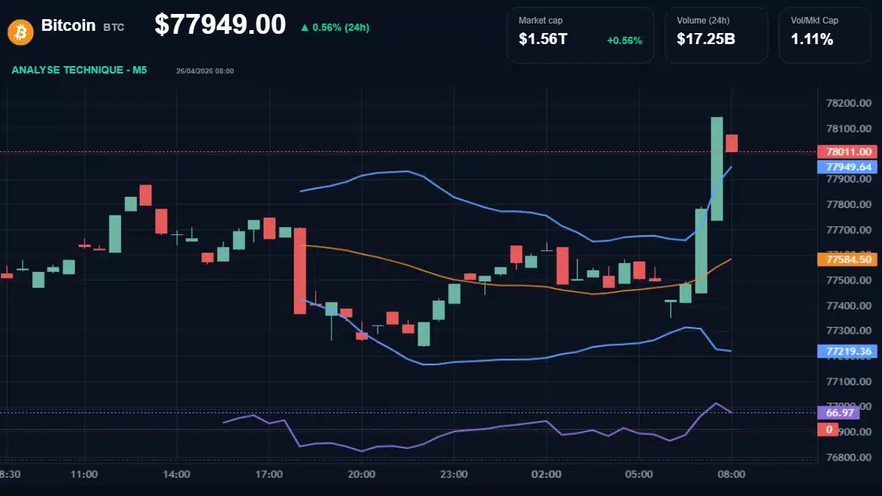The height and width of the screenshot is (496, 882).
Task: Open the Market cap stat card
Action: pyautogui.click(x=580, y=34)
